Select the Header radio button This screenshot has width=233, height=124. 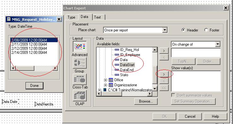[x=184, y=30]
